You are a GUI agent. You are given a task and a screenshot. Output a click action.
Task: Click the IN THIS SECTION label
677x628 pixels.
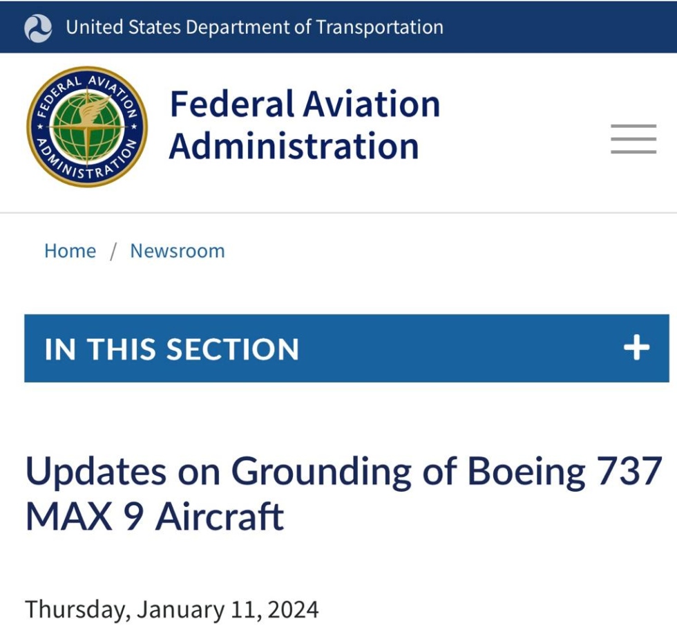pos(172,349)
